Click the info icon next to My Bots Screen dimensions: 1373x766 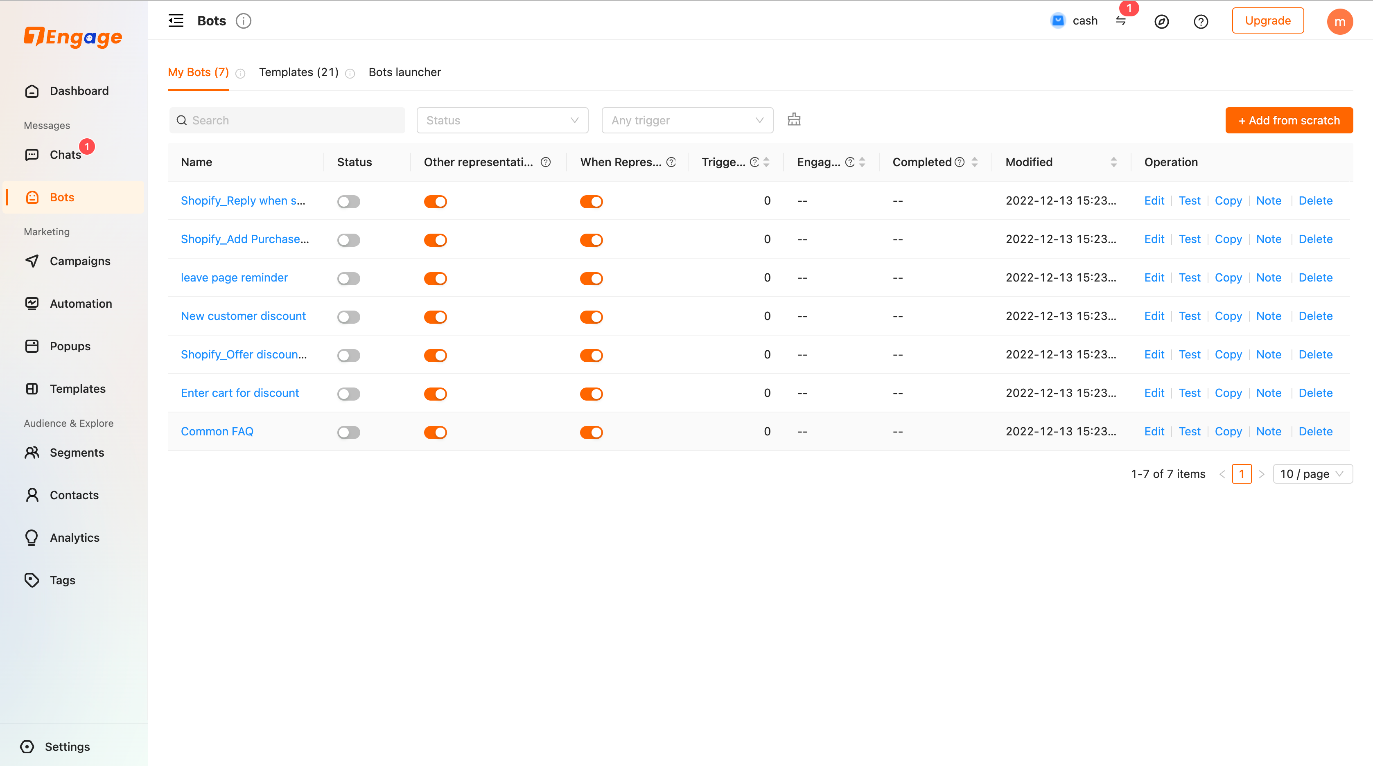pyautogui.click(x=240, y=74)
